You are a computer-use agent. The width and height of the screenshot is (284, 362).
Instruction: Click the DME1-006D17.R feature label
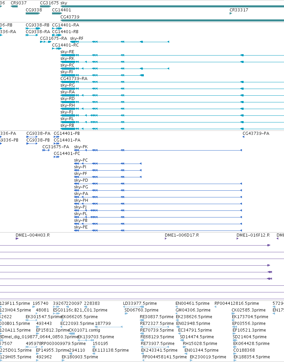coord(182,235)
